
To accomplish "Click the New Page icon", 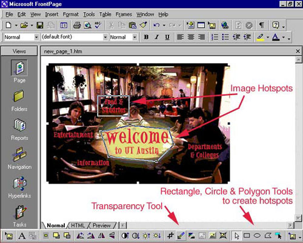I will pos(8,25).
